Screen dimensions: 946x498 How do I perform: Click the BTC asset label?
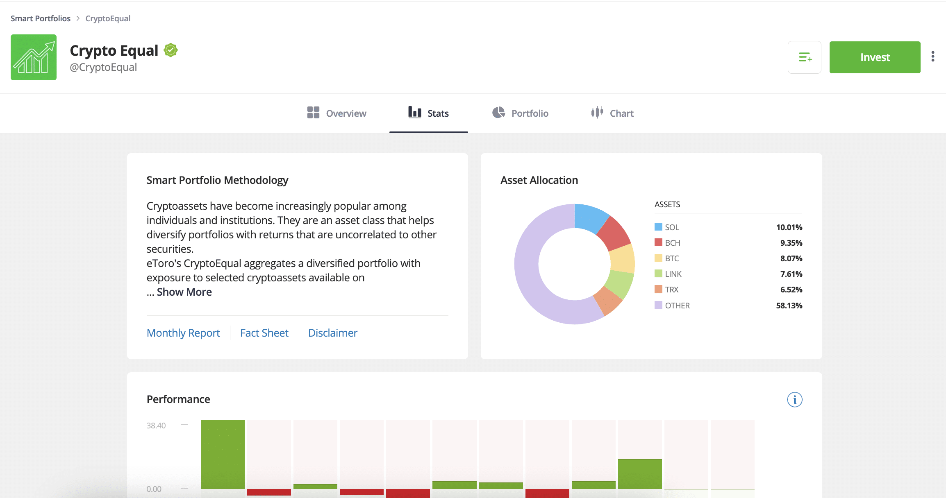(x=672, y=258)
